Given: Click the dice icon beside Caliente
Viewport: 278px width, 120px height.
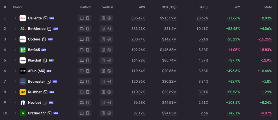Looking at the screenshot, I should (x=46, y=18).
